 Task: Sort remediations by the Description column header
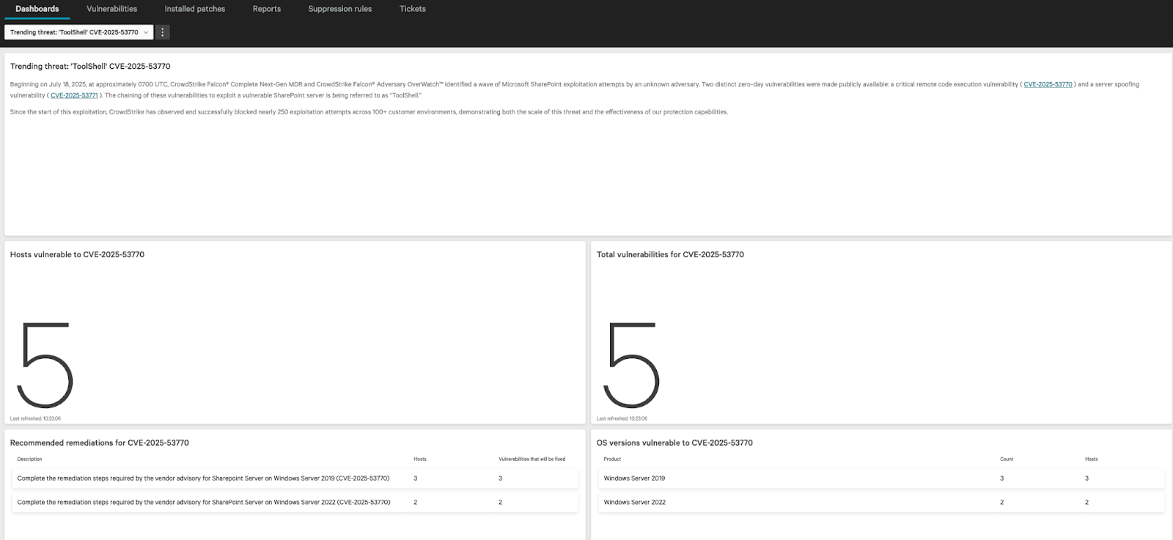point(29,459)
